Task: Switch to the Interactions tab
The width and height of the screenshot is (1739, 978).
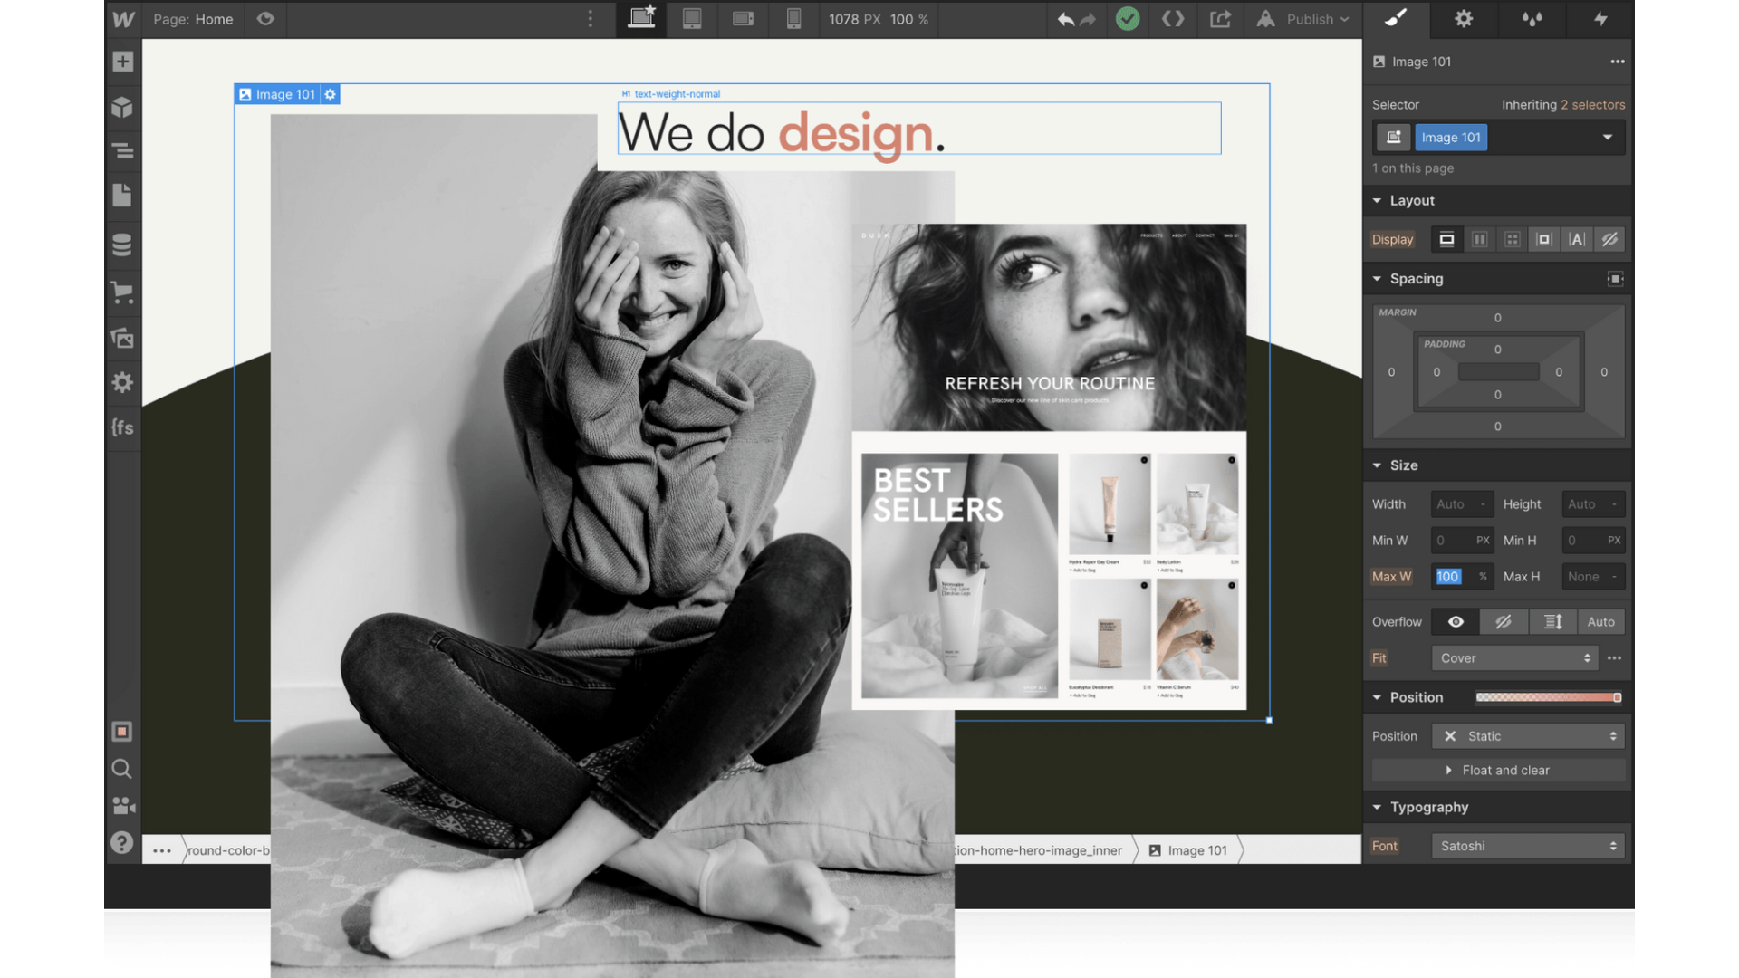Action: point(1600,19)
